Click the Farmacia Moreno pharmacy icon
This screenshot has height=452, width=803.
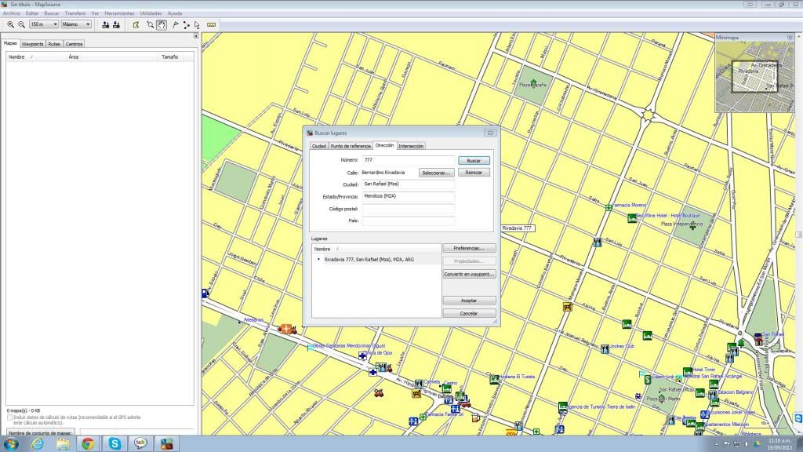pyautogui.click(x=609, y=207)
